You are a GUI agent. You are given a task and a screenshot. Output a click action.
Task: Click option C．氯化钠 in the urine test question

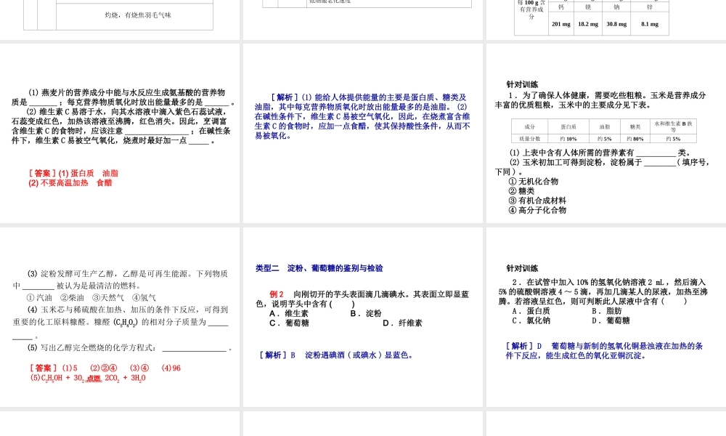pos(531,320)
